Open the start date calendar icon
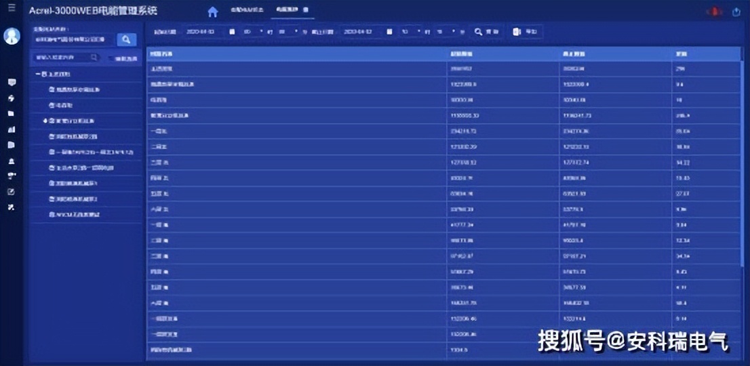Image resolution: width=750 pixels, height=366 pixels. pyautogui.click(x=232, y=32)
